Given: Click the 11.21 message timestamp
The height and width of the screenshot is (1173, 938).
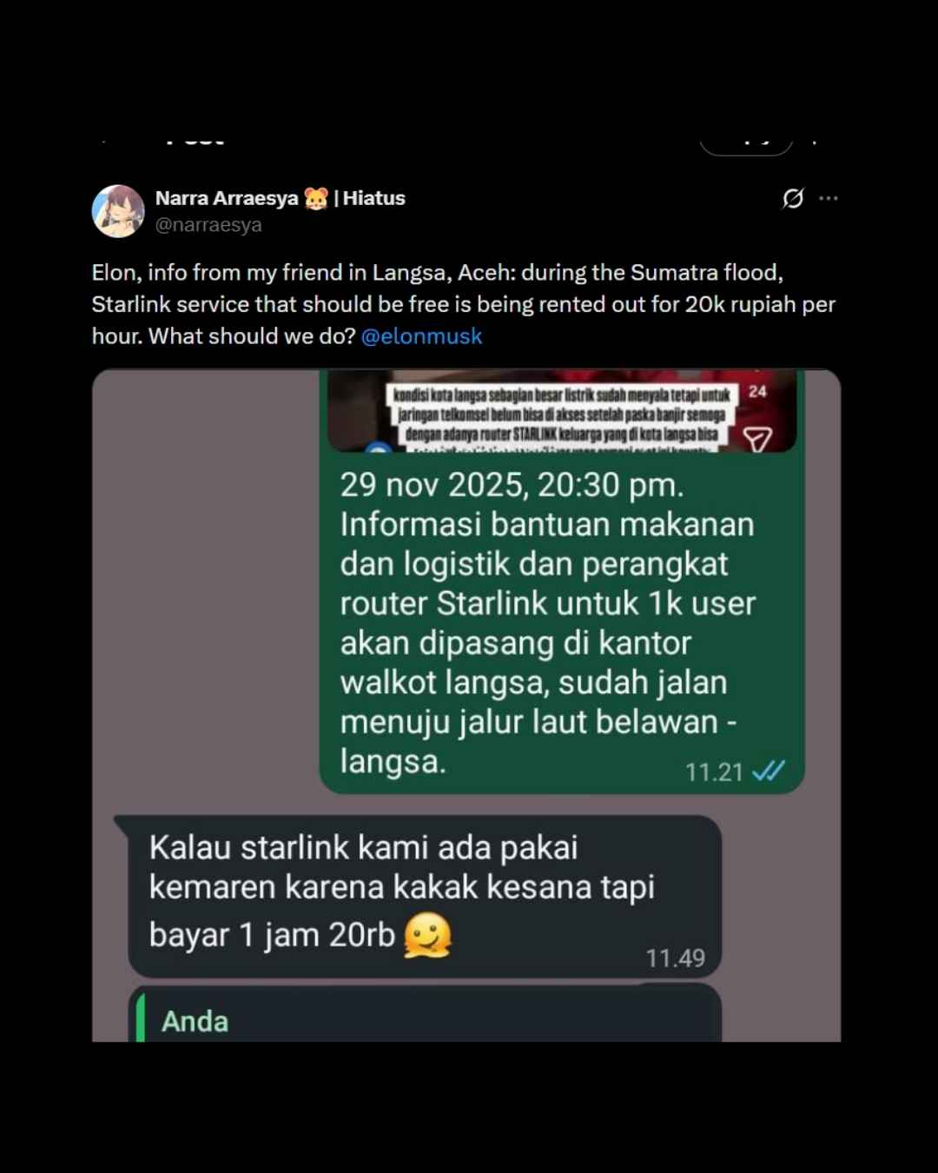Looking at the screenshot, I should [x=714, y=772].
